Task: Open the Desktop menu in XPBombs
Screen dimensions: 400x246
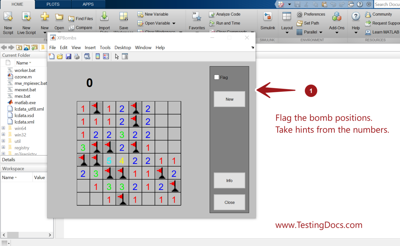Action: pos(123,47)
